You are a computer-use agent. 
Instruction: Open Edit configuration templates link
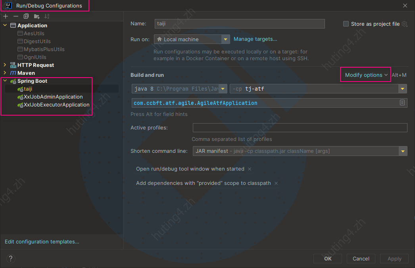(42, 241)
